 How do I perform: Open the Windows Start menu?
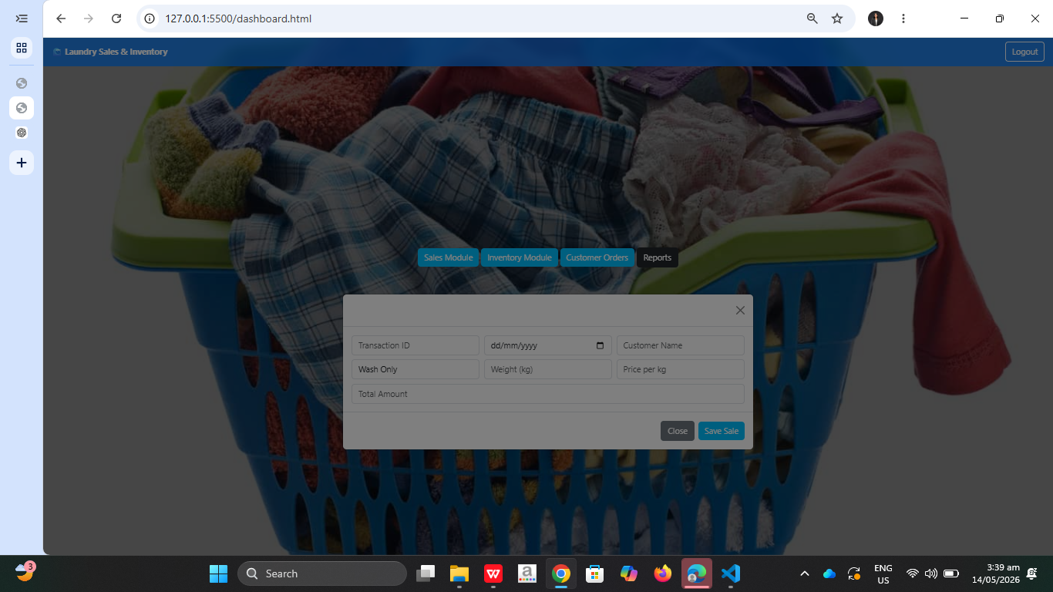[x=218, y=573]
